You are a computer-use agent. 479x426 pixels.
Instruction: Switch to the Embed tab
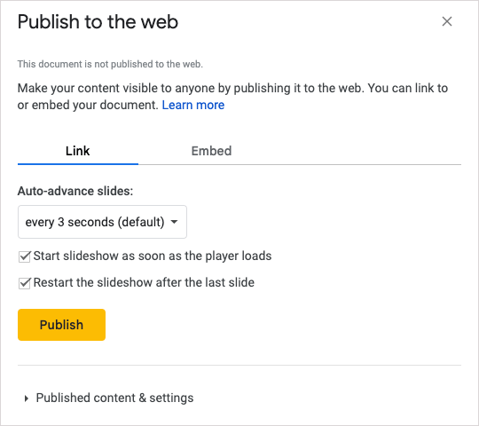pyautogui.click(x=211, y=151)
